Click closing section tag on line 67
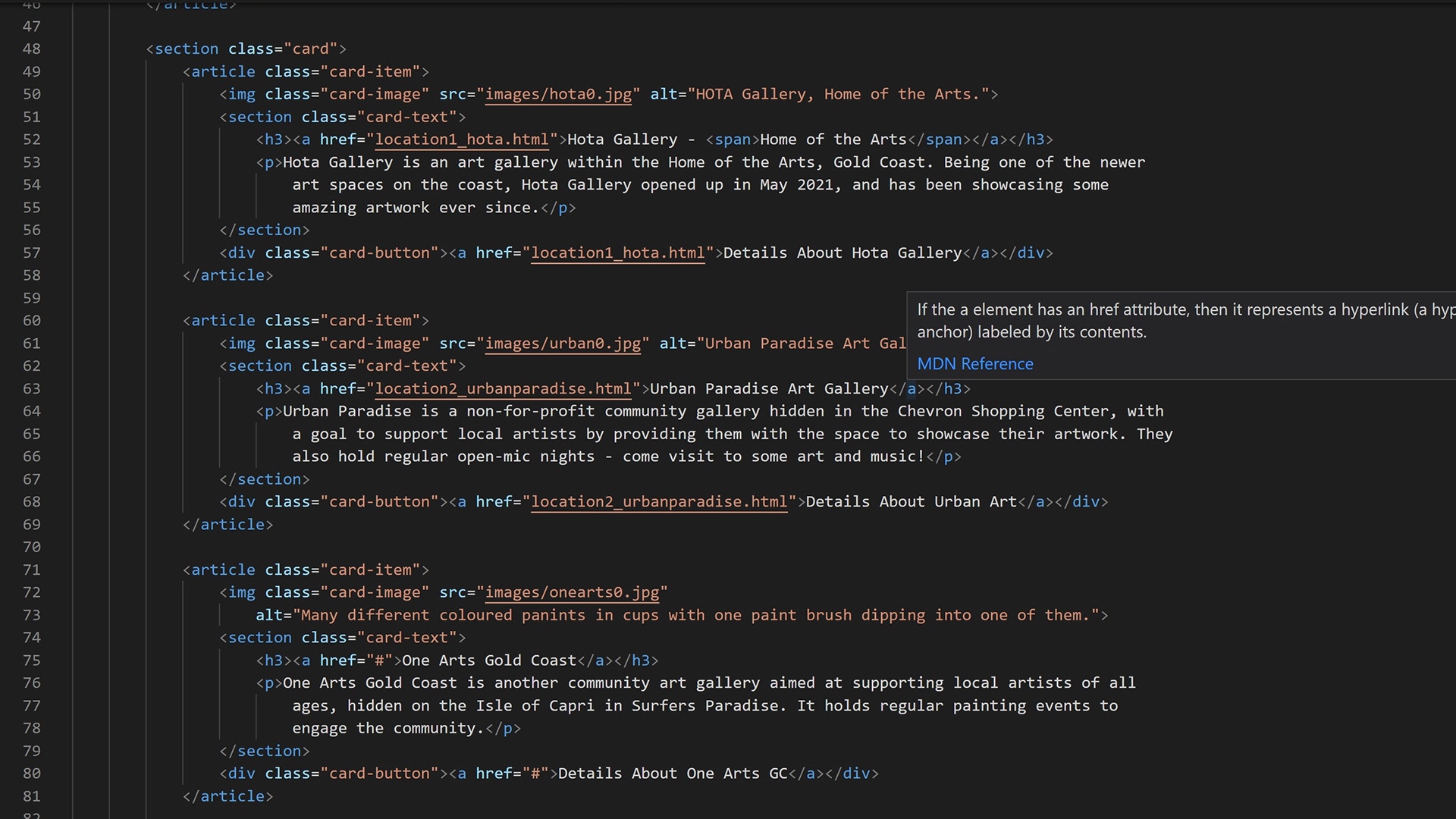Screen dimensions: 1456x819 pyautogui.click(x=265, y=479)
